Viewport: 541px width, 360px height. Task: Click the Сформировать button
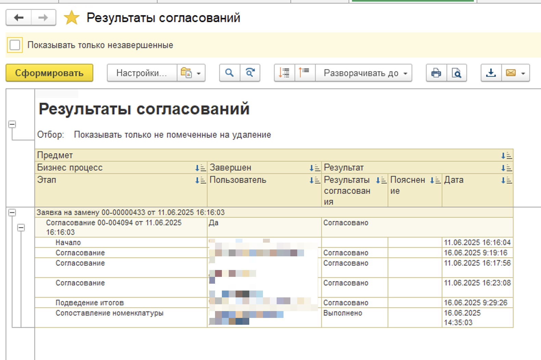click(49, 73)
